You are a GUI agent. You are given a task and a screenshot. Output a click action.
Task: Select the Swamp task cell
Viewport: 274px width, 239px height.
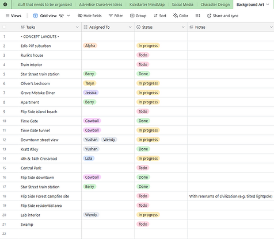pyautogui.click(x=50, y=224)
